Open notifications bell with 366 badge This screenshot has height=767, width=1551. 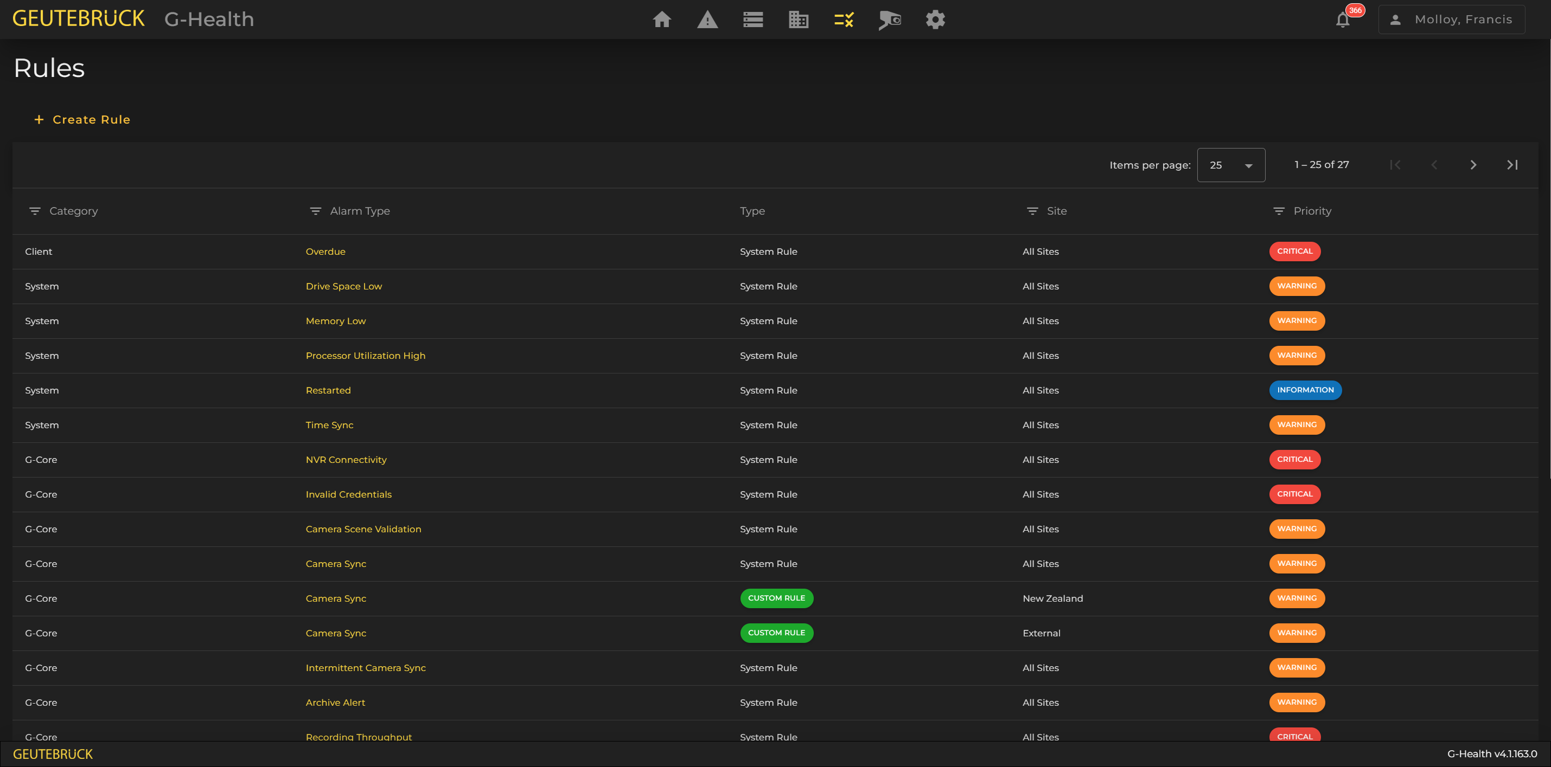coord(1343,20)
